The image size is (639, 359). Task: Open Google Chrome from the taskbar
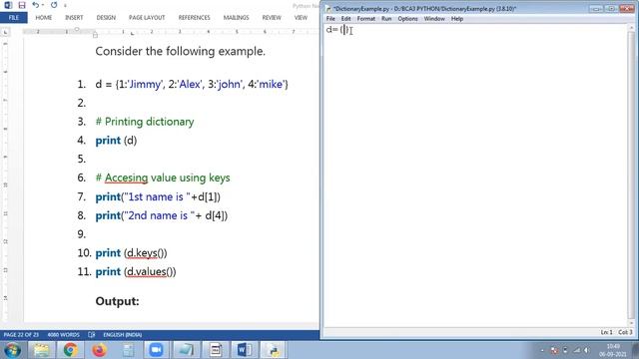(x=70, y=350)
